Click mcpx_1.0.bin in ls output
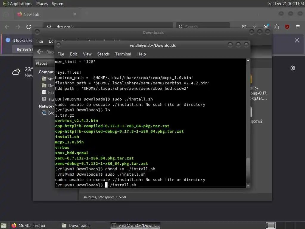Image resolution: width=305 pixels, height=229 pixels. coord(69,142)
